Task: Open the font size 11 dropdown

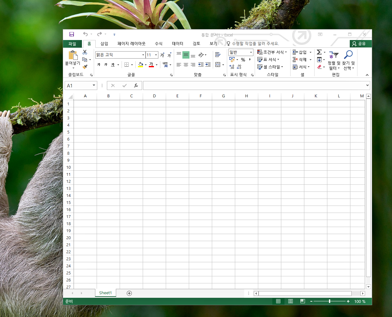Action: click(156, 55)
